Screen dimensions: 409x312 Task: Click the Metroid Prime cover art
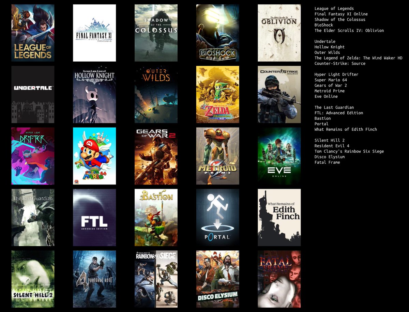coord(217,156)
